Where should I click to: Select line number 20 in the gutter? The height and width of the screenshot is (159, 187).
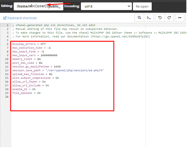(7, 97)
